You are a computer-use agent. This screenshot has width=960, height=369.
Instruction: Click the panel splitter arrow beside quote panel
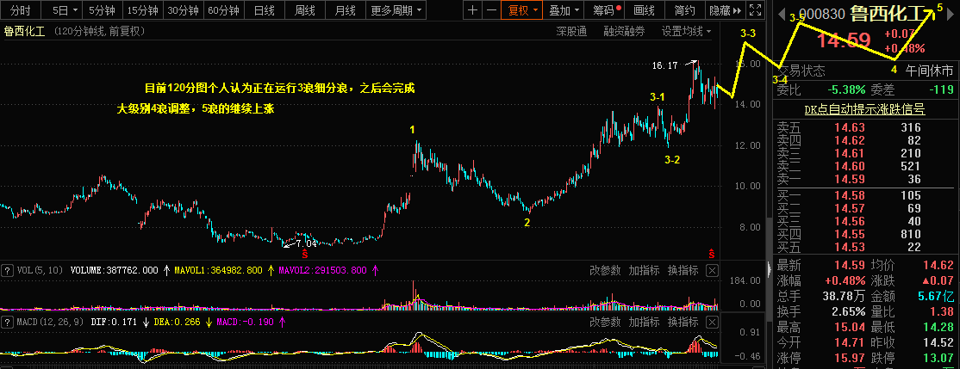(x=770, y=268)
